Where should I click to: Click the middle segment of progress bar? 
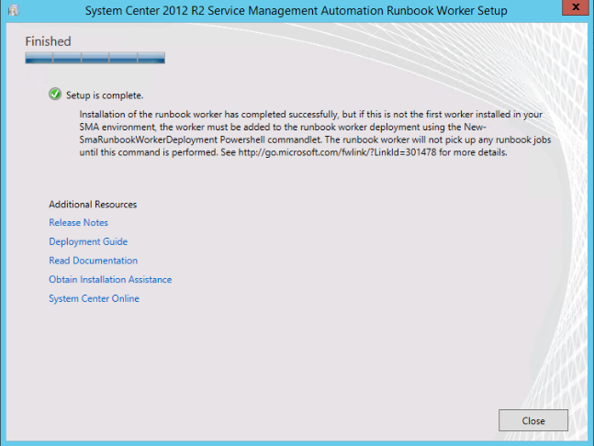(x=95, y=59)
